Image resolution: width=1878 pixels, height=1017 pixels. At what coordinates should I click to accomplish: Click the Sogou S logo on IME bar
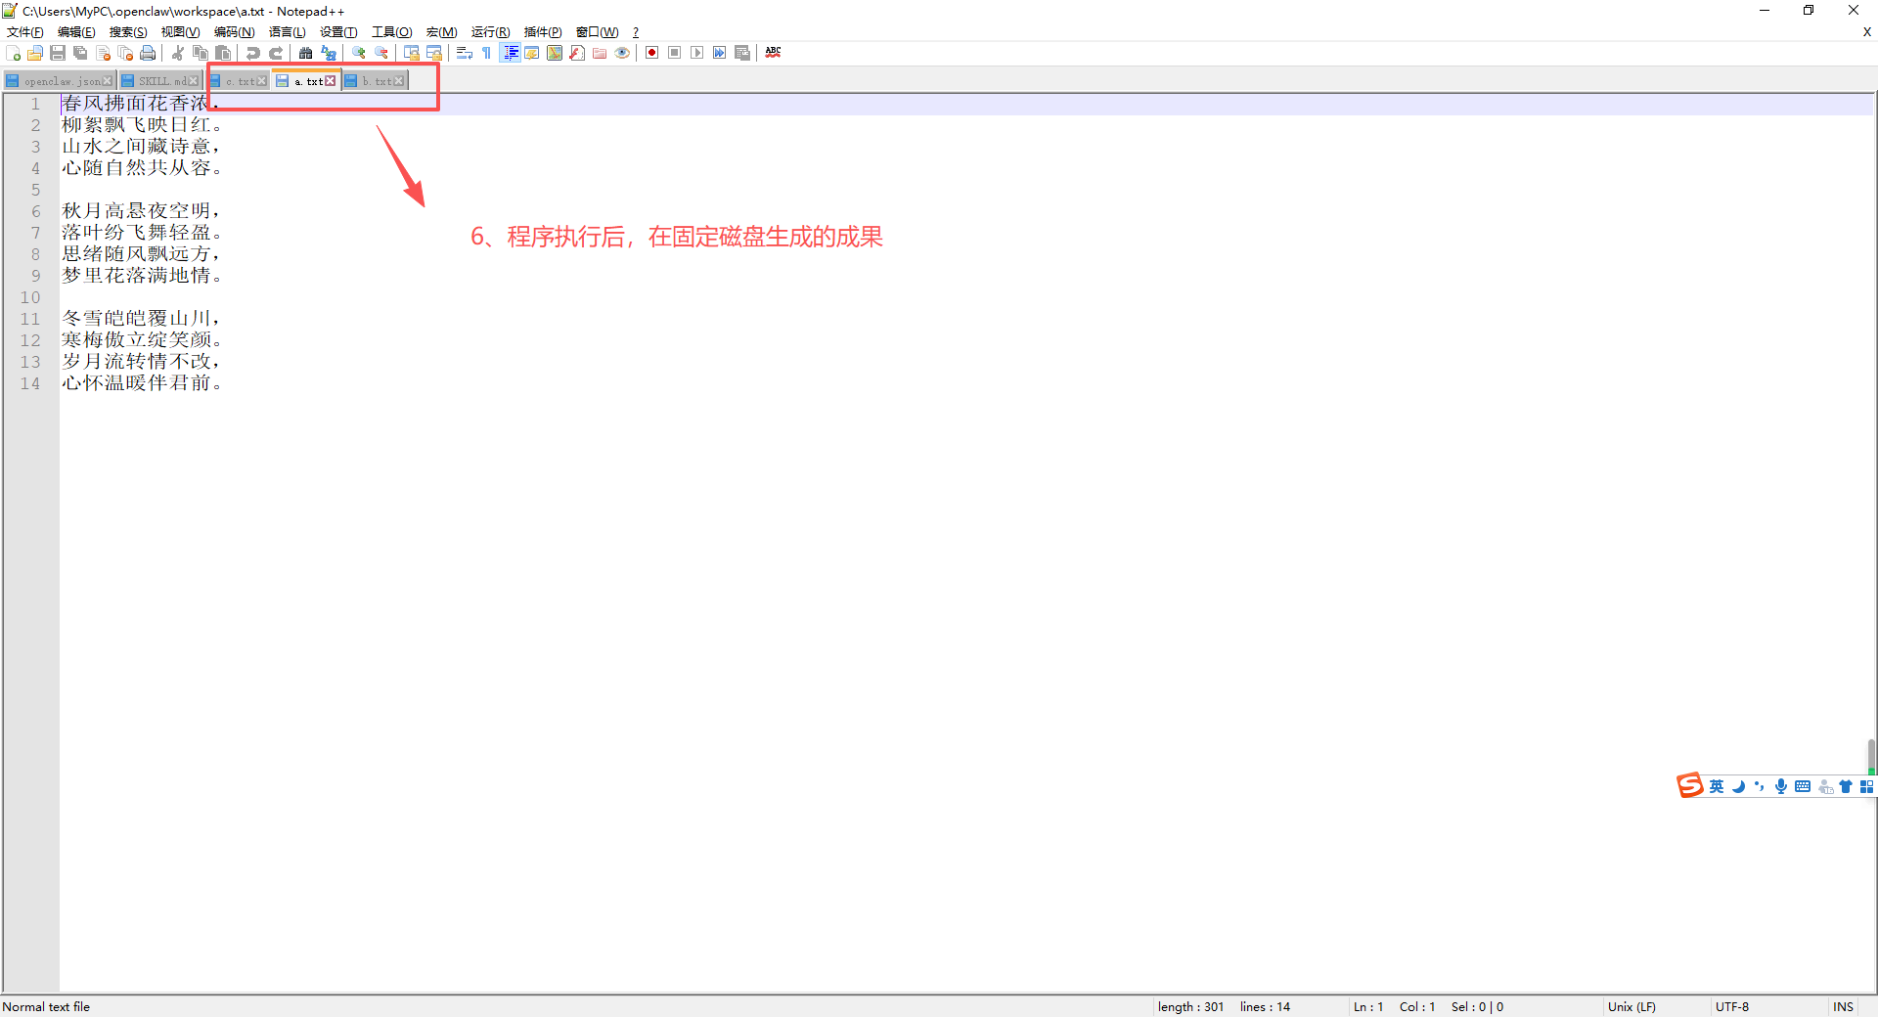click(x=1690, y=785)
